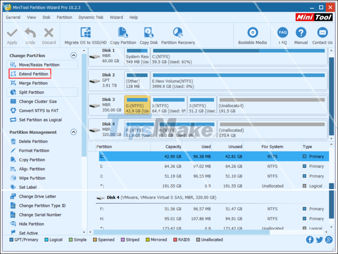Click the Contact Us envelope icon
Screen dimensions: 338x254
[322, 33]
